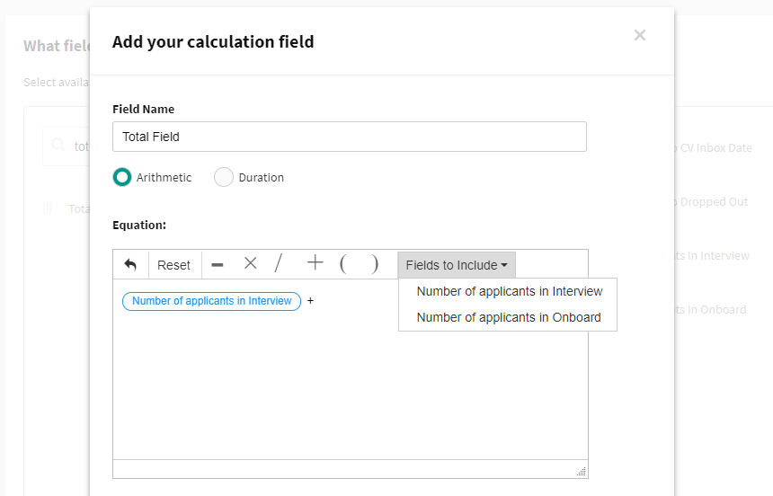The image size is (773, 496).
Task: Click the Field Name input box
Action: (350, 137)
